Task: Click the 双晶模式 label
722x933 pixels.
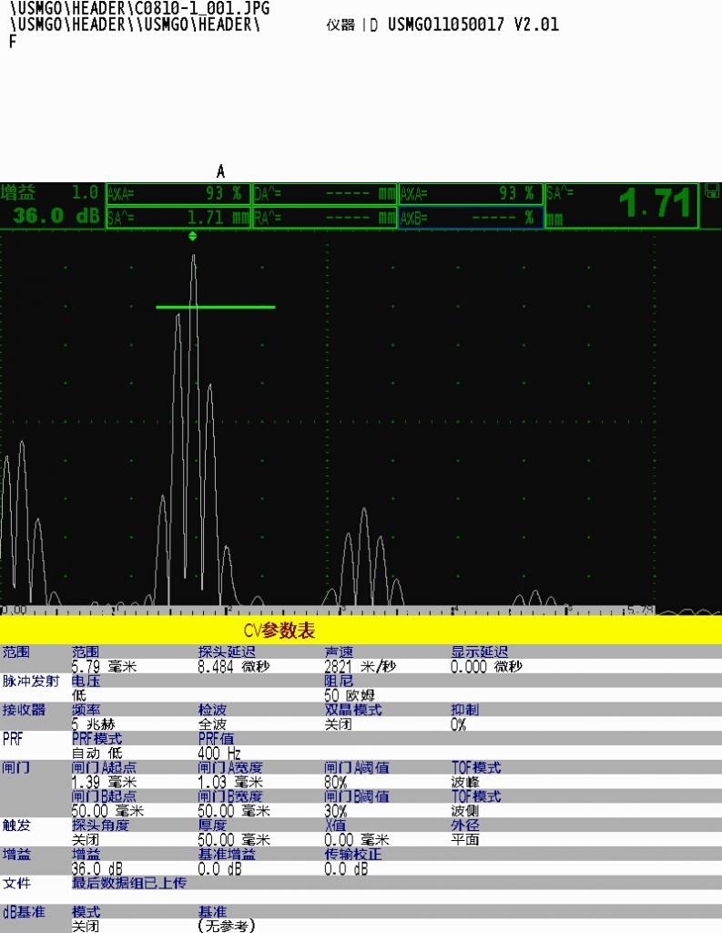Action: pyautogui.click(x=352, y=709)
